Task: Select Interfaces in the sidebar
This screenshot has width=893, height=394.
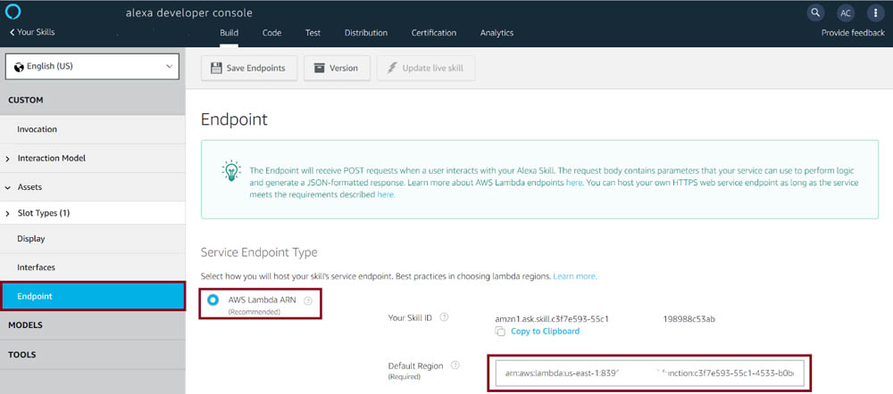Action: pyautogui.click(x=92, y=267)
